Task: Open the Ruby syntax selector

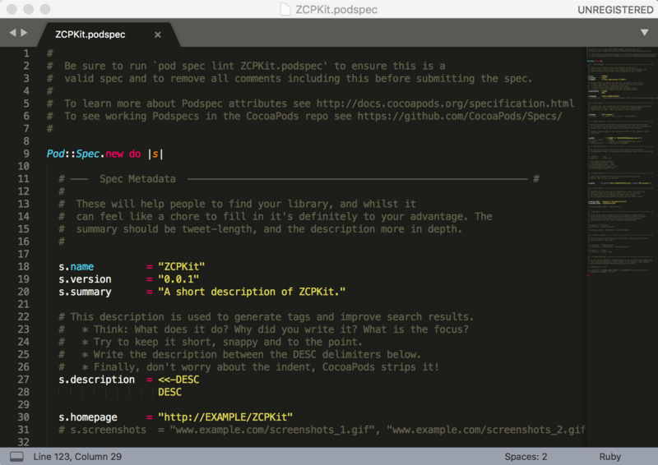Action: coord(609,457)
